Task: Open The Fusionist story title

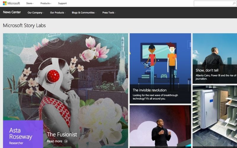Action: pos(62,134)
